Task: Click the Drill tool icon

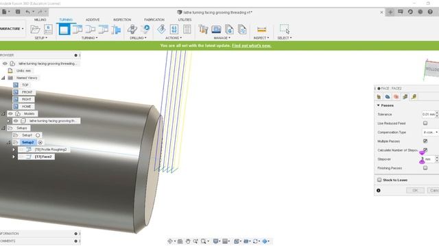Action: [132, 29]
